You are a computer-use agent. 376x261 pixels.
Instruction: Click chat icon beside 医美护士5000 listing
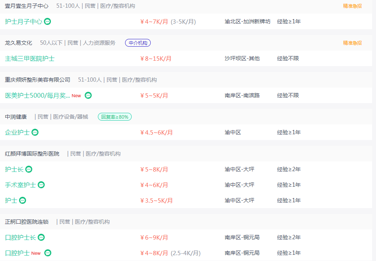pyautogui.click(x=88, y=96)
